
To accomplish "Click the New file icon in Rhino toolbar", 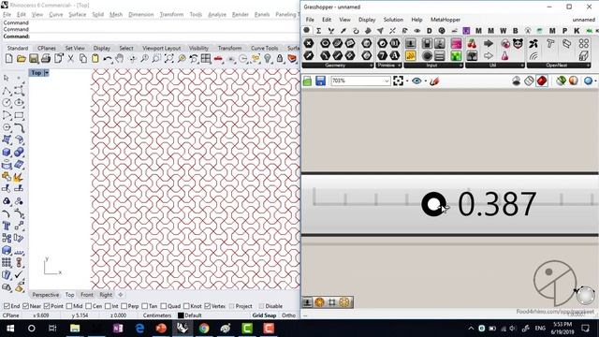I will [8, 58].
